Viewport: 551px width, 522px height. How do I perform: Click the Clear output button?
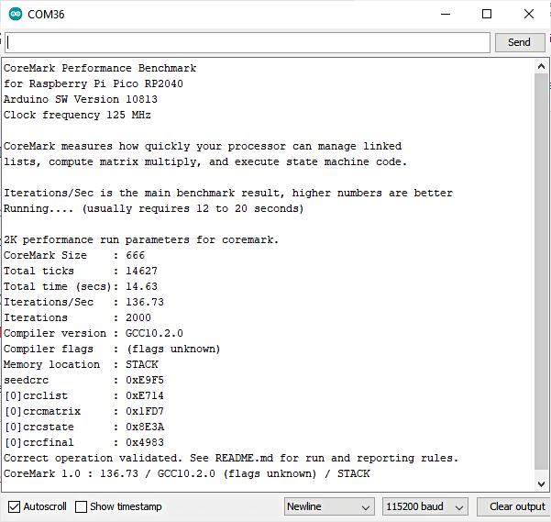[516, 506]
